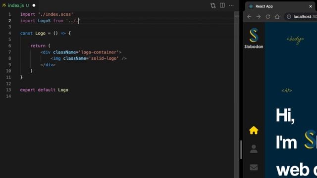The image size is (317, 178).
Task: Click line number 13 in gutter
Action: tap(8, 90)
